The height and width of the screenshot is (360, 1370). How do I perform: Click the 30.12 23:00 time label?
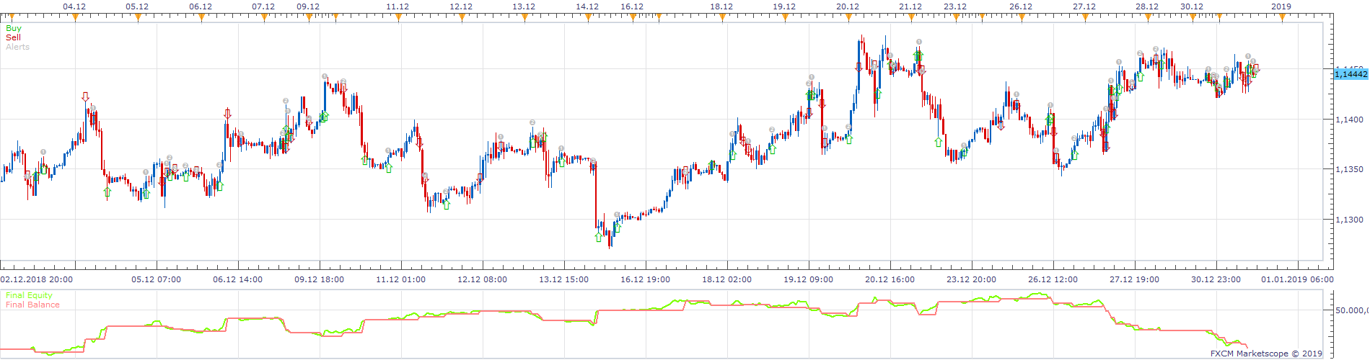coord(1216,279)
